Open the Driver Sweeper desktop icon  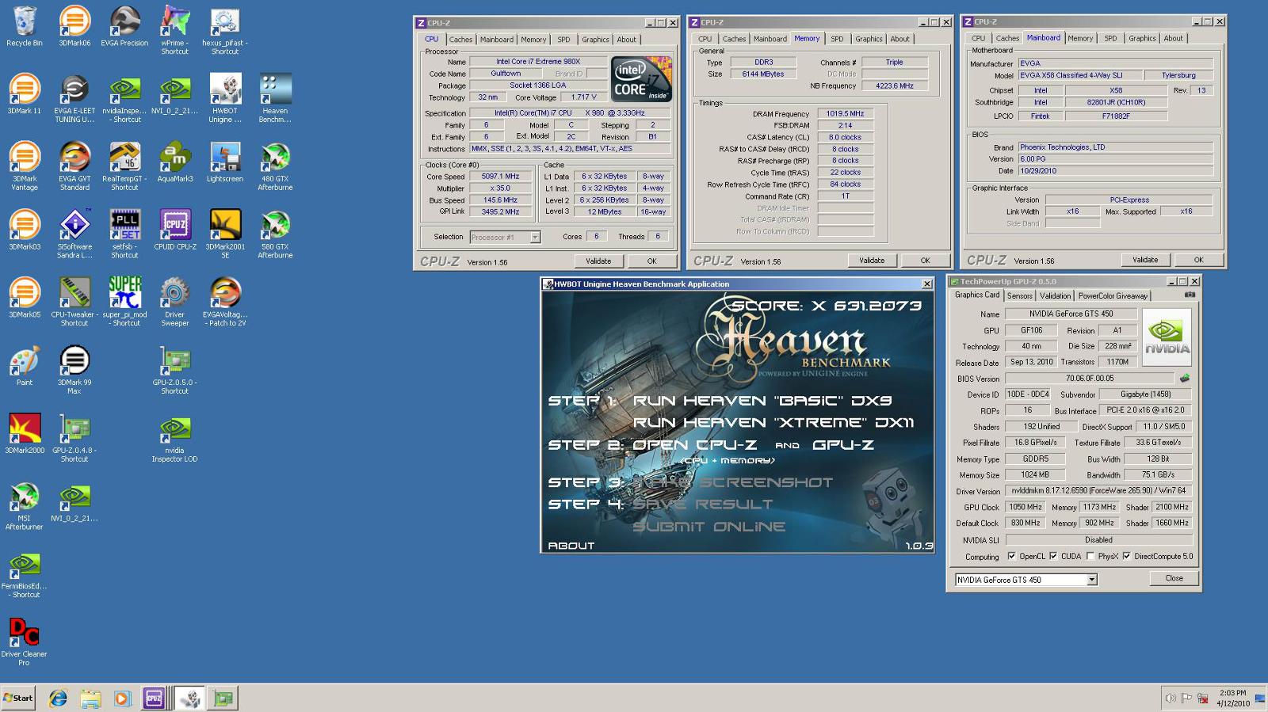tap(174, 303)
